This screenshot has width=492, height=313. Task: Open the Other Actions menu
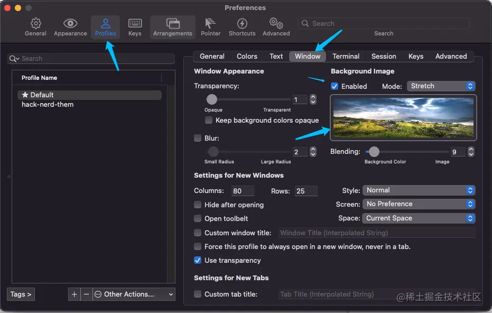coord(134,294)
